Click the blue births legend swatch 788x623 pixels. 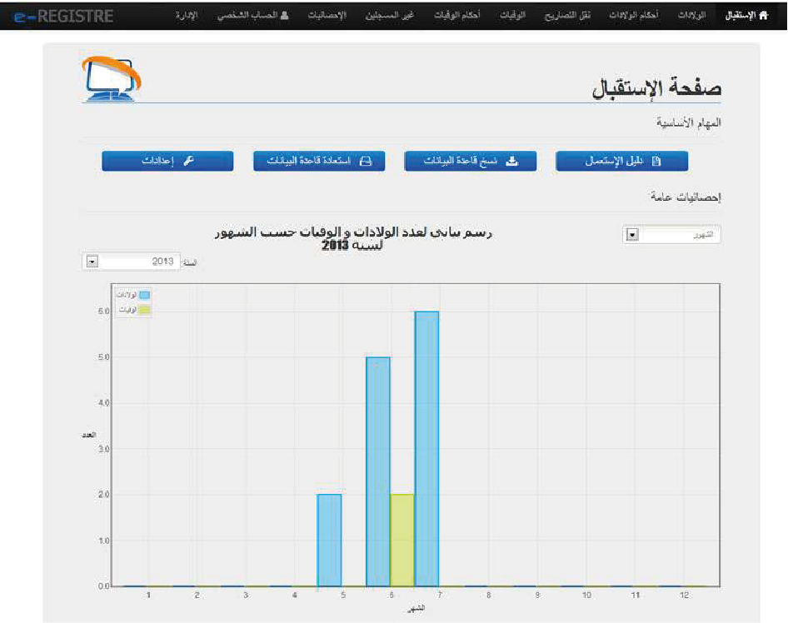tap(145, 295)
